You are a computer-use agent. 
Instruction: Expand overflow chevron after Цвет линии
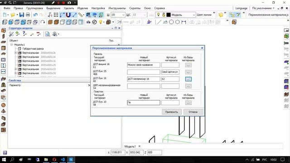click(x=214, y=13)
